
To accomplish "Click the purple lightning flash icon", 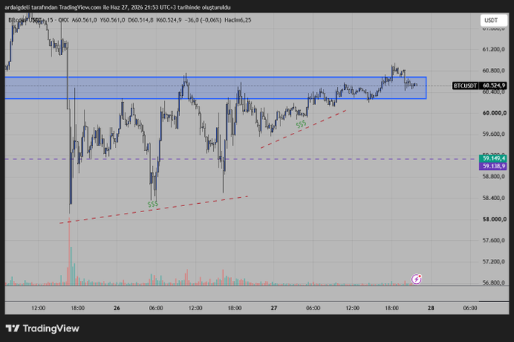I will coord(416,279).
